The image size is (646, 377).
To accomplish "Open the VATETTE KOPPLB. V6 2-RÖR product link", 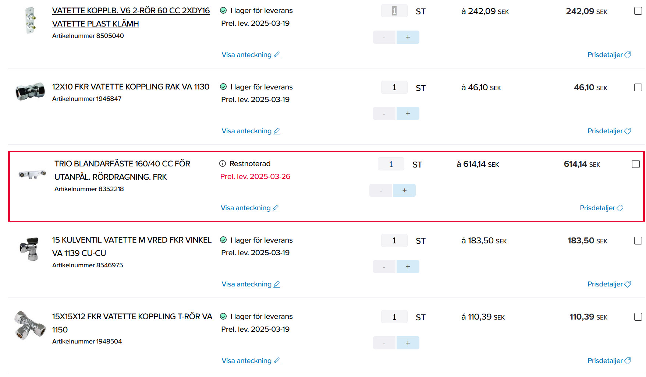I will (131, 17).
